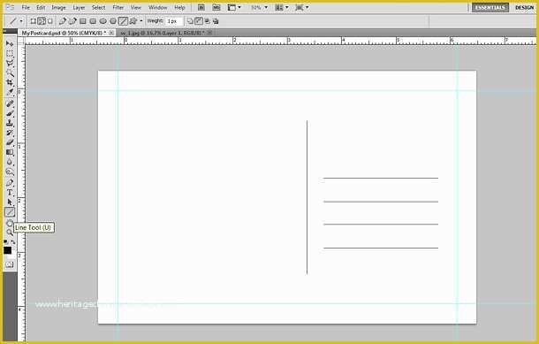Pick Freeform Pen tool in options bar
539x344 pixels.
point(72,21)
